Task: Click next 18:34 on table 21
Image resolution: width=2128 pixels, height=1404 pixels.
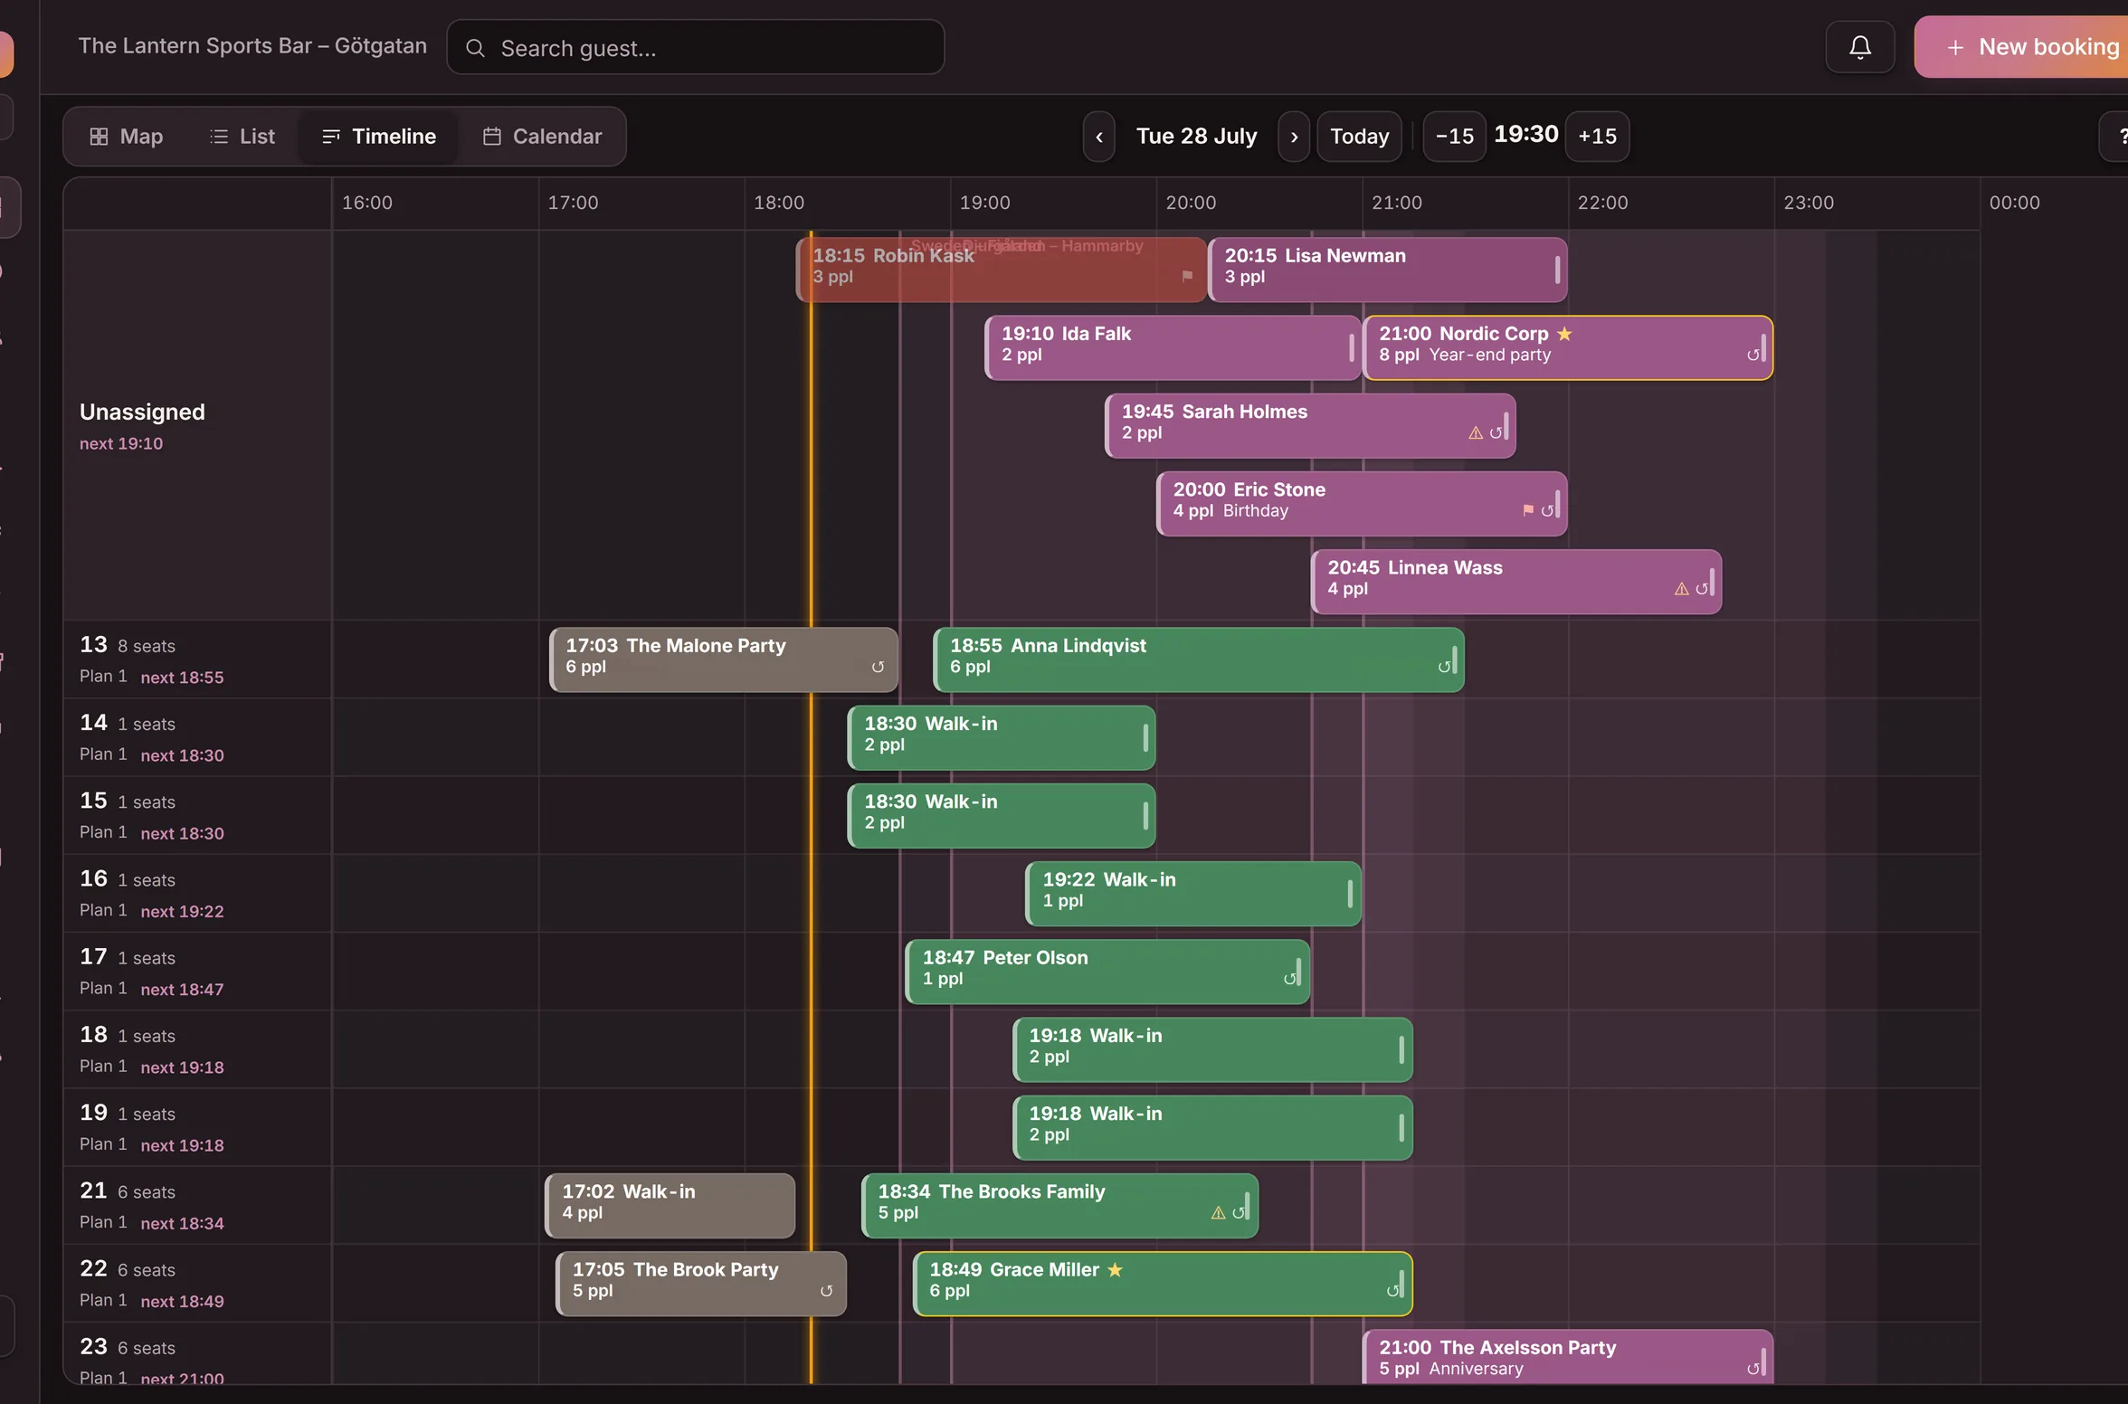Action: pyautogui.click(x=182, y=1223)
